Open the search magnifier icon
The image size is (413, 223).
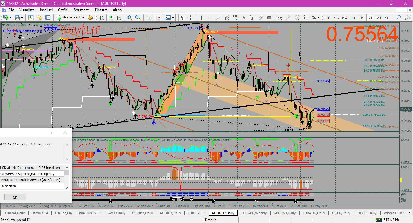tap(398, 18)
